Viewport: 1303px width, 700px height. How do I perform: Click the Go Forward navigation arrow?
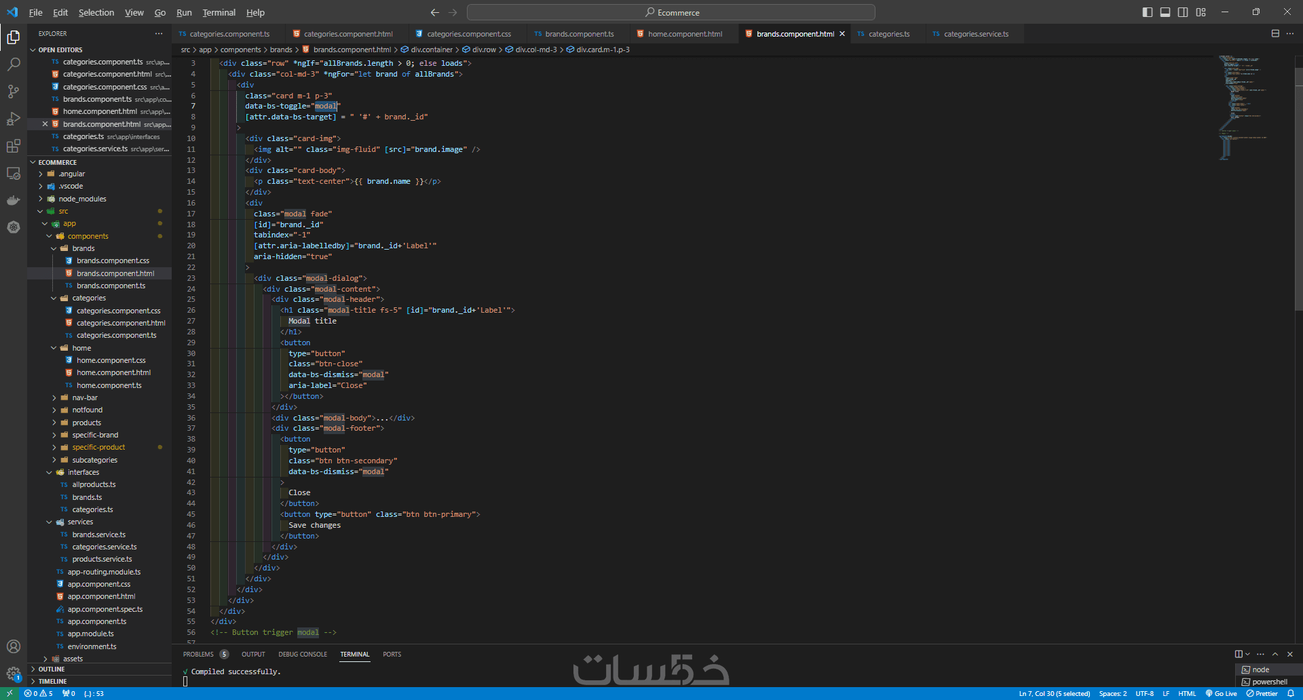pos(453,12)
